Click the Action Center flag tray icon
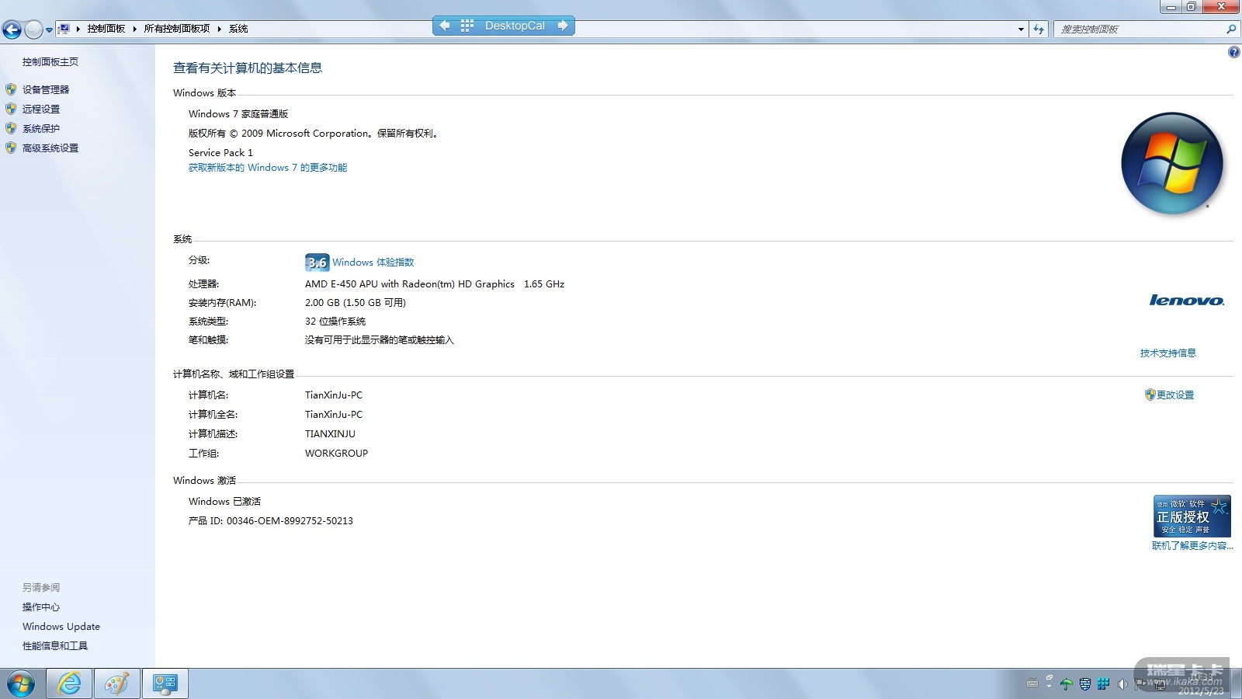 click(x=1140, y=684)
